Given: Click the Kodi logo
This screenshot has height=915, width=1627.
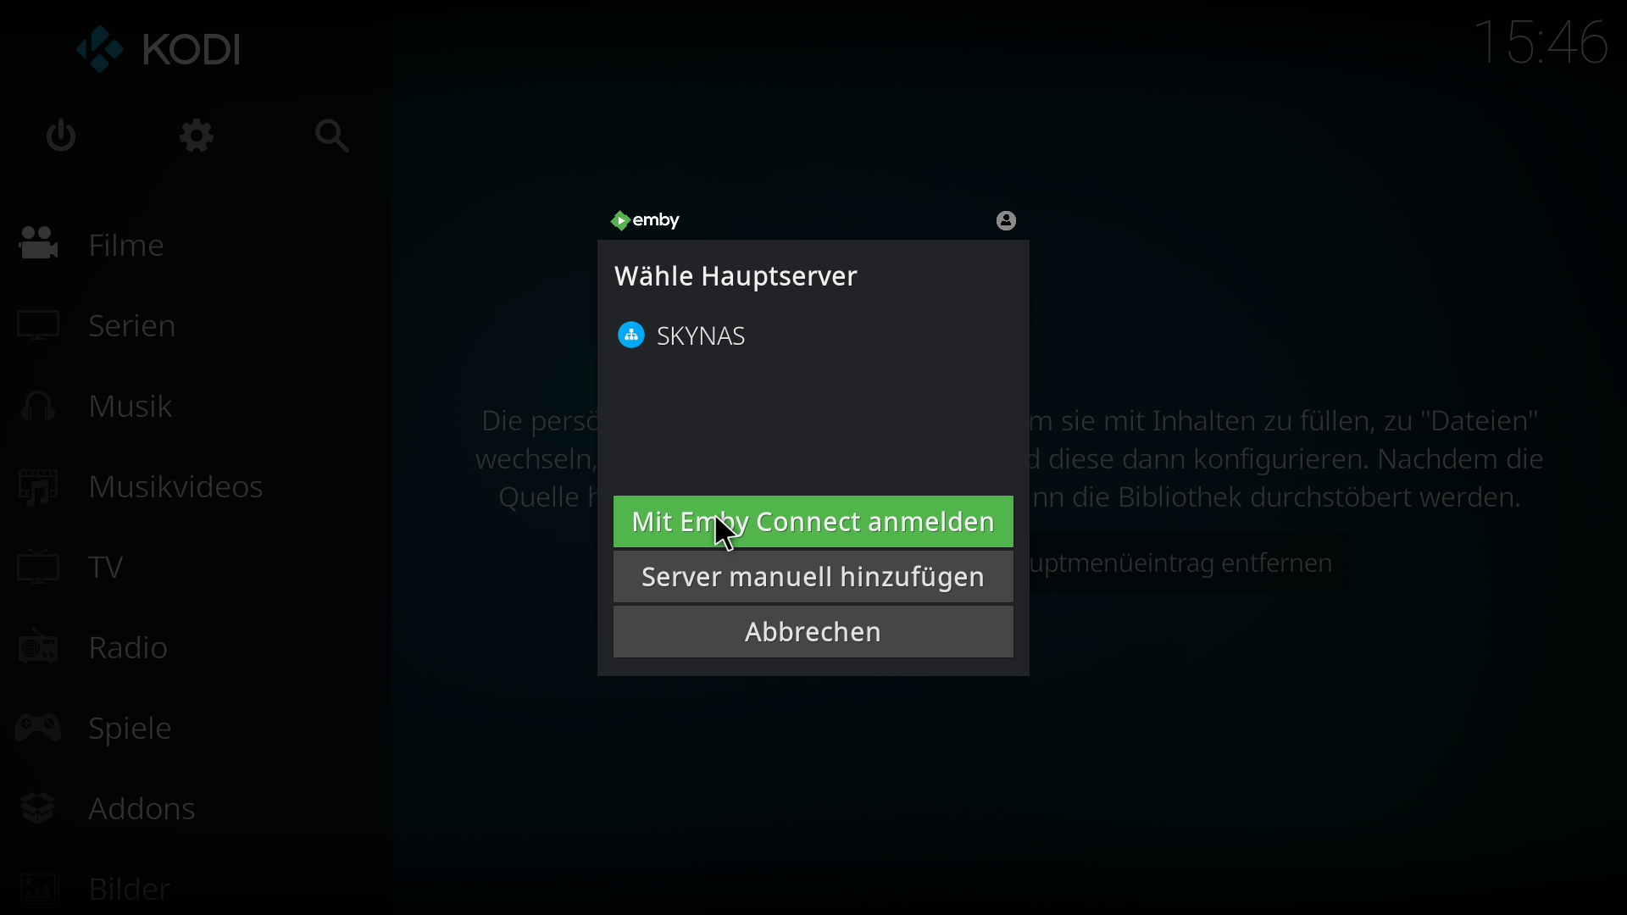Looking at the screenshot, I should tap(158, 48).
